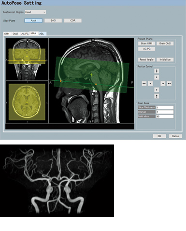Switch to the AC-PC tab

[x=25, y=34]
